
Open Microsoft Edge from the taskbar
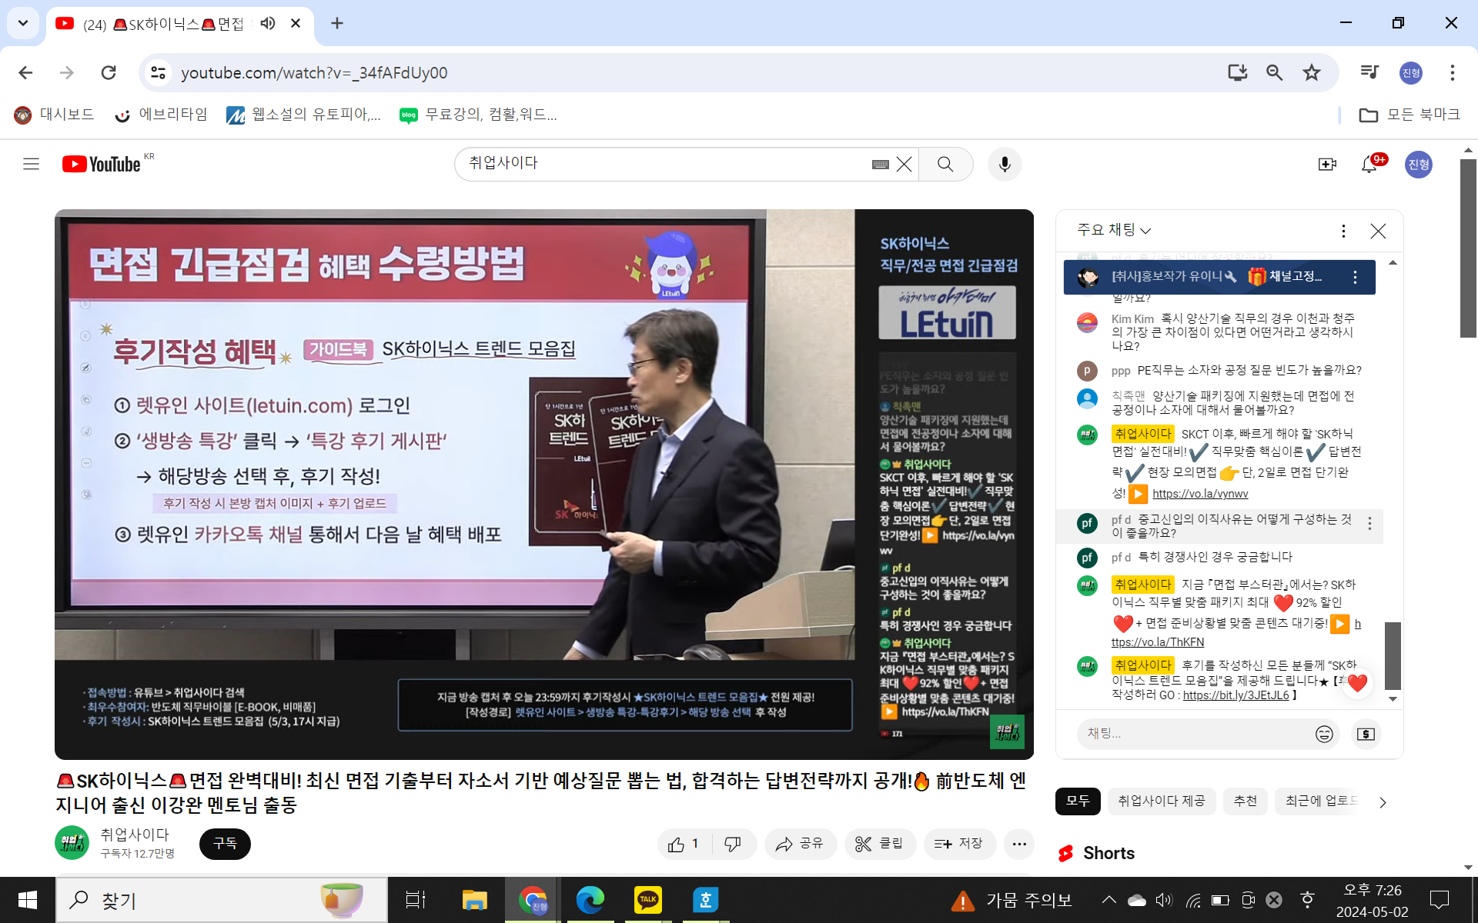tap(590, 900)
